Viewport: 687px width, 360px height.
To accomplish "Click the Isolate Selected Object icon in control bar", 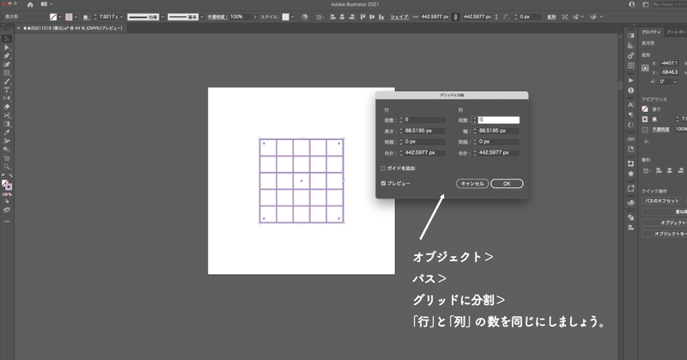I will coord(565,16).
